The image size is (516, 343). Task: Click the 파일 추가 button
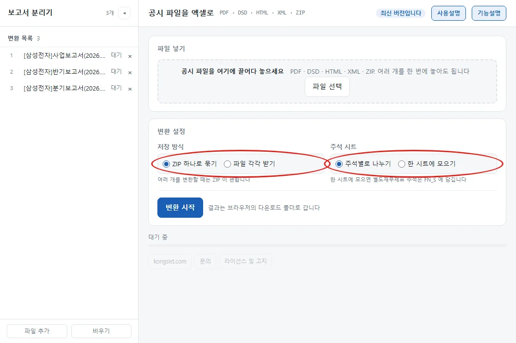click(x=37, y=331)
